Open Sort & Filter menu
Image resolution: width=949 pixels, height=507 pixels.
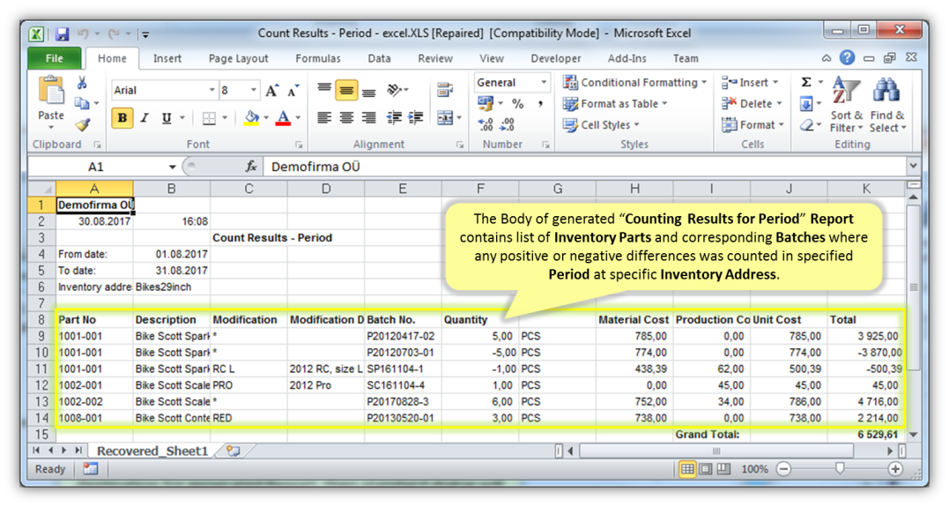point(846,104)
